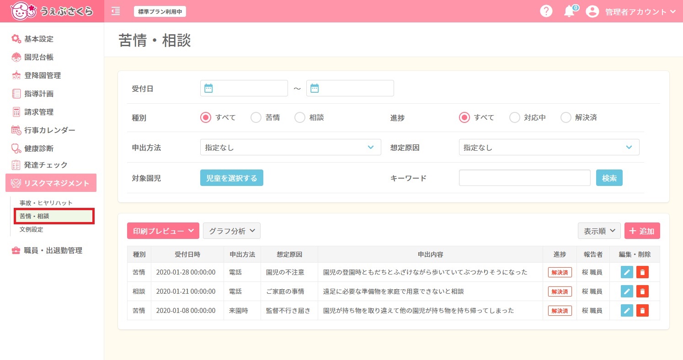Edit the 2020-01-28 complaint with pencil icon
Screen dimensions: 683x360
(x=627, y=272)
